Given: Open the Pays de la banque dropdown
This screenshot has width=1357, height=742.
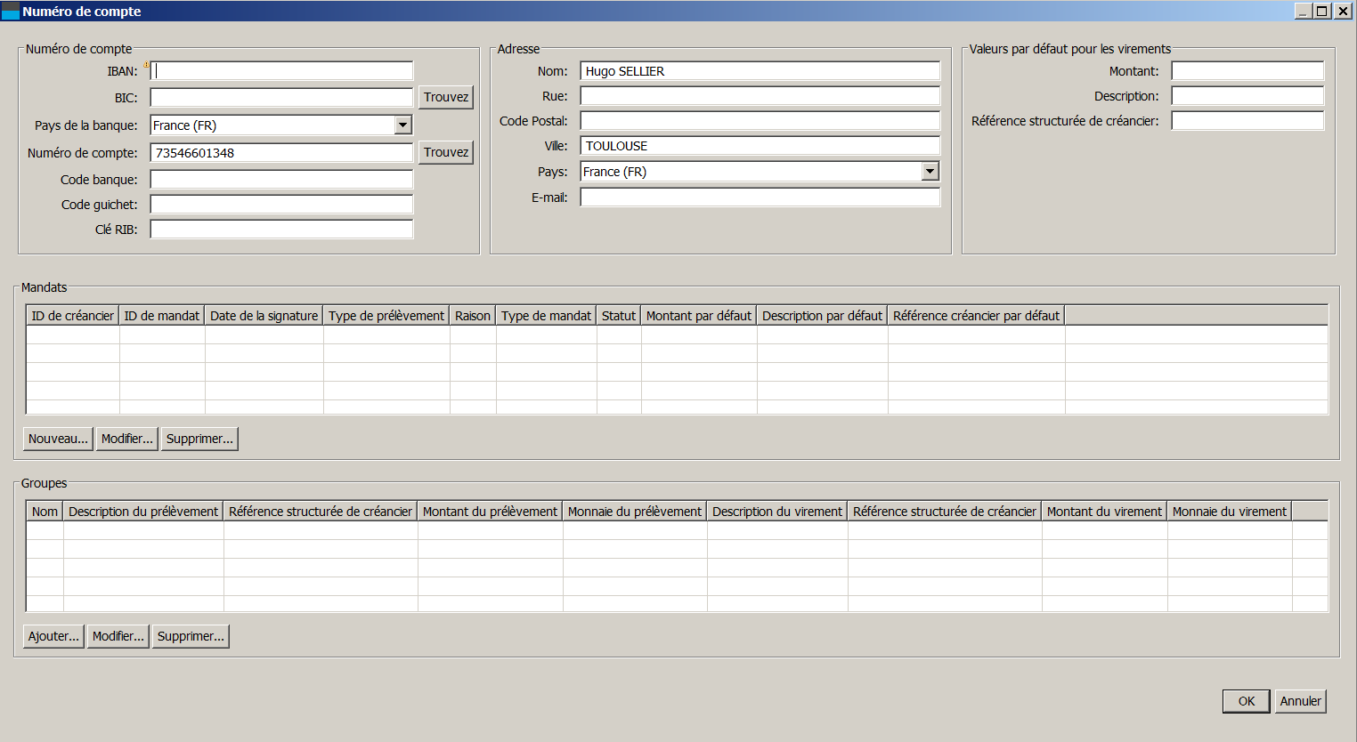Looking at the screenshot, I should 403,125.
